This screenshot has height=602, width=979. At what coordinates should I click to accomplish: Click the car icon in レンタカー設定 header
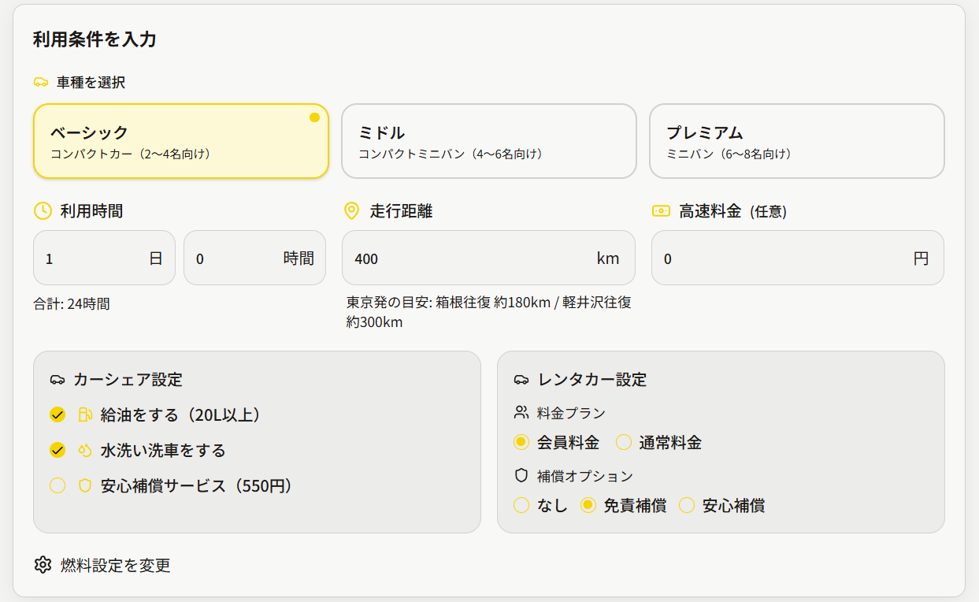[521, 380]
